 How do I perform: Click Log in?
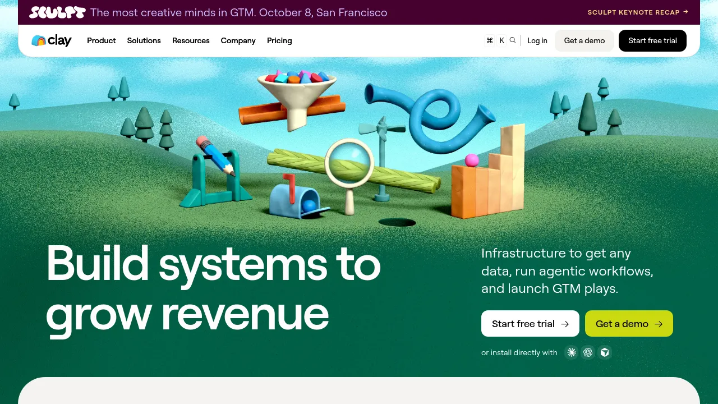click(537, 40)
